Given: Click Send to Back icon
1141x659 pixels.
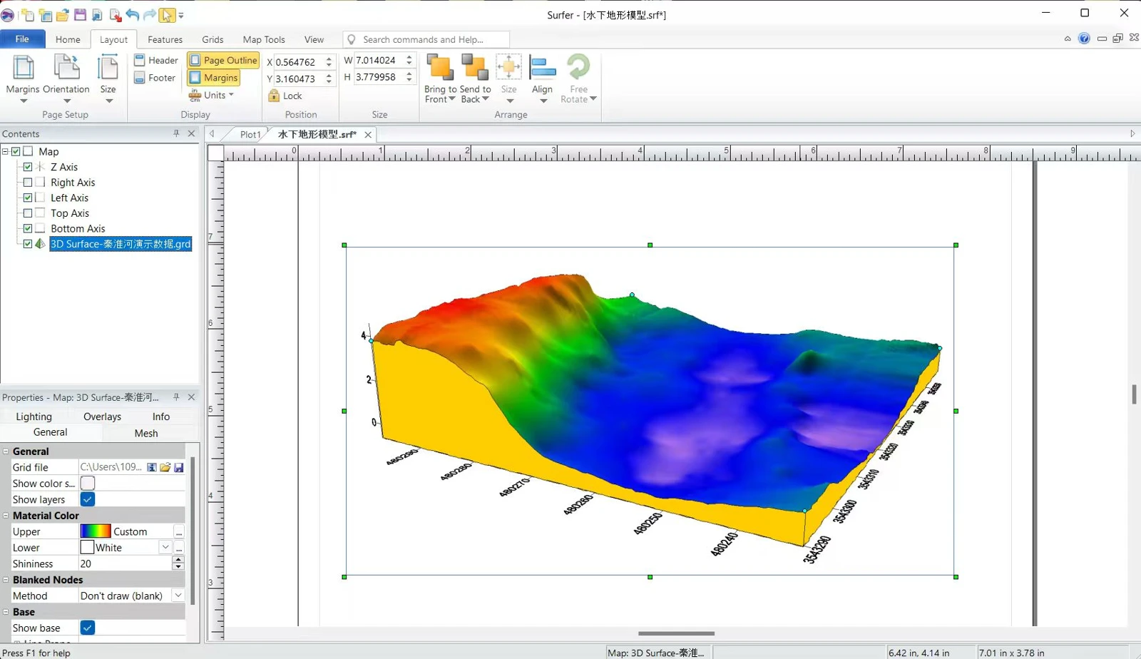Looking at the screenshot, I should 475,68.
